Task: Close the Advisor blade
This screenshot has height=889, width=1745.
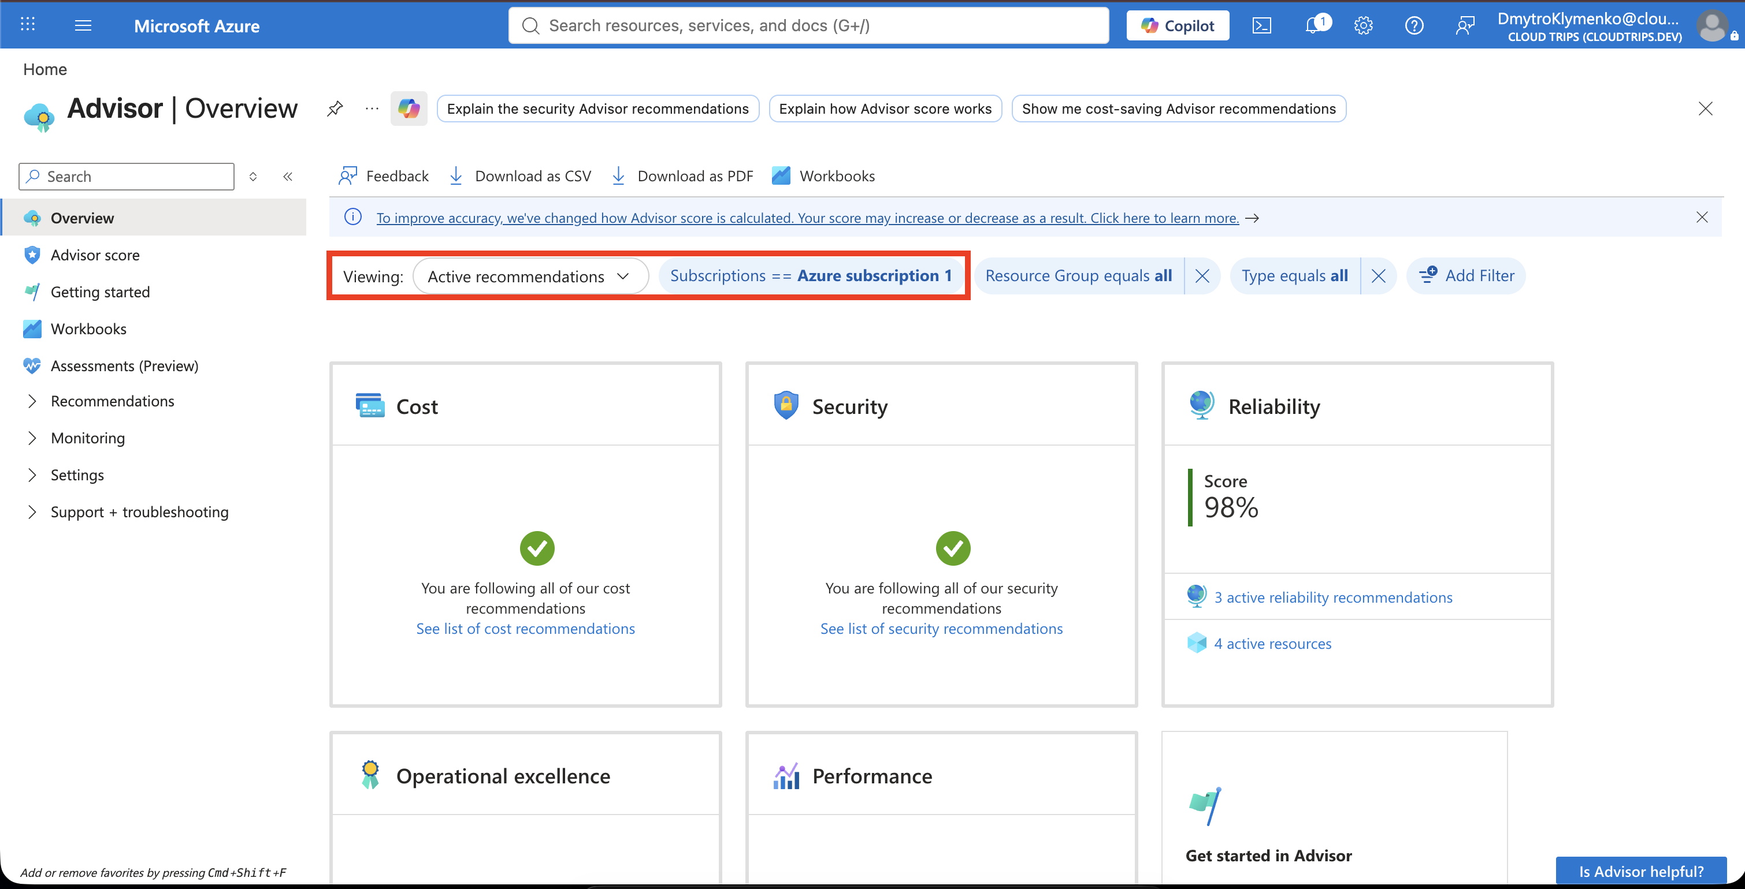Action: pyautogui.click(x=1705, y=109)
